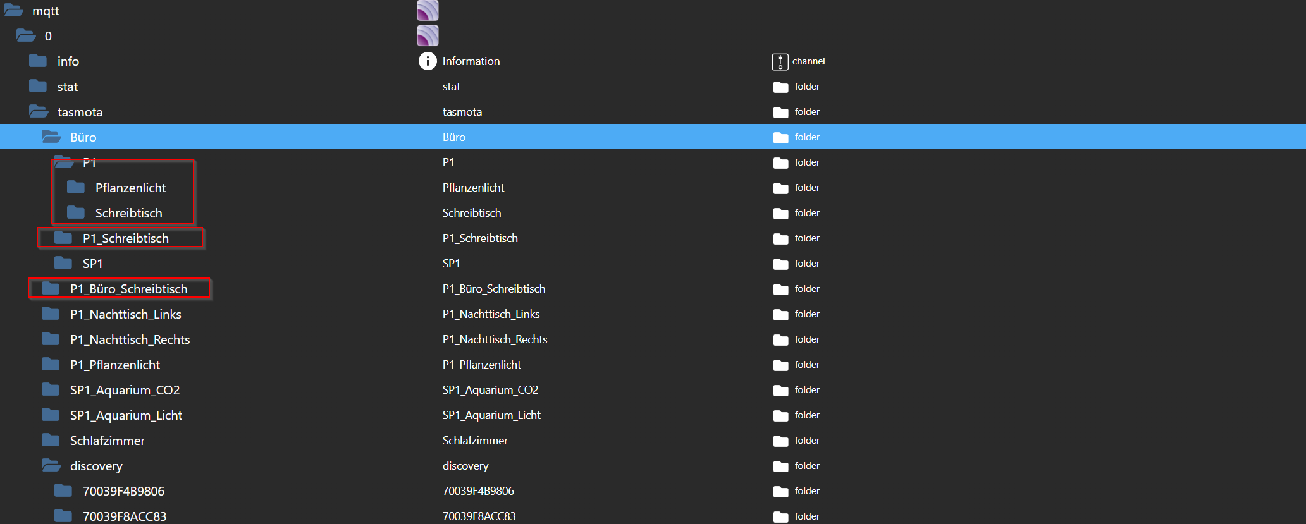1306x524 pixels.
Task: Click folder type icon in P1_Pflanzenlicht row
Action: 780,365
